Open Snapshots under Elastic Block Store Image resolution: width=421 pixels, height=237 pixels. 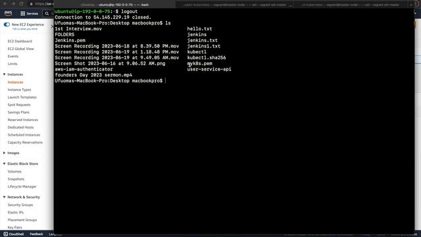16,179
